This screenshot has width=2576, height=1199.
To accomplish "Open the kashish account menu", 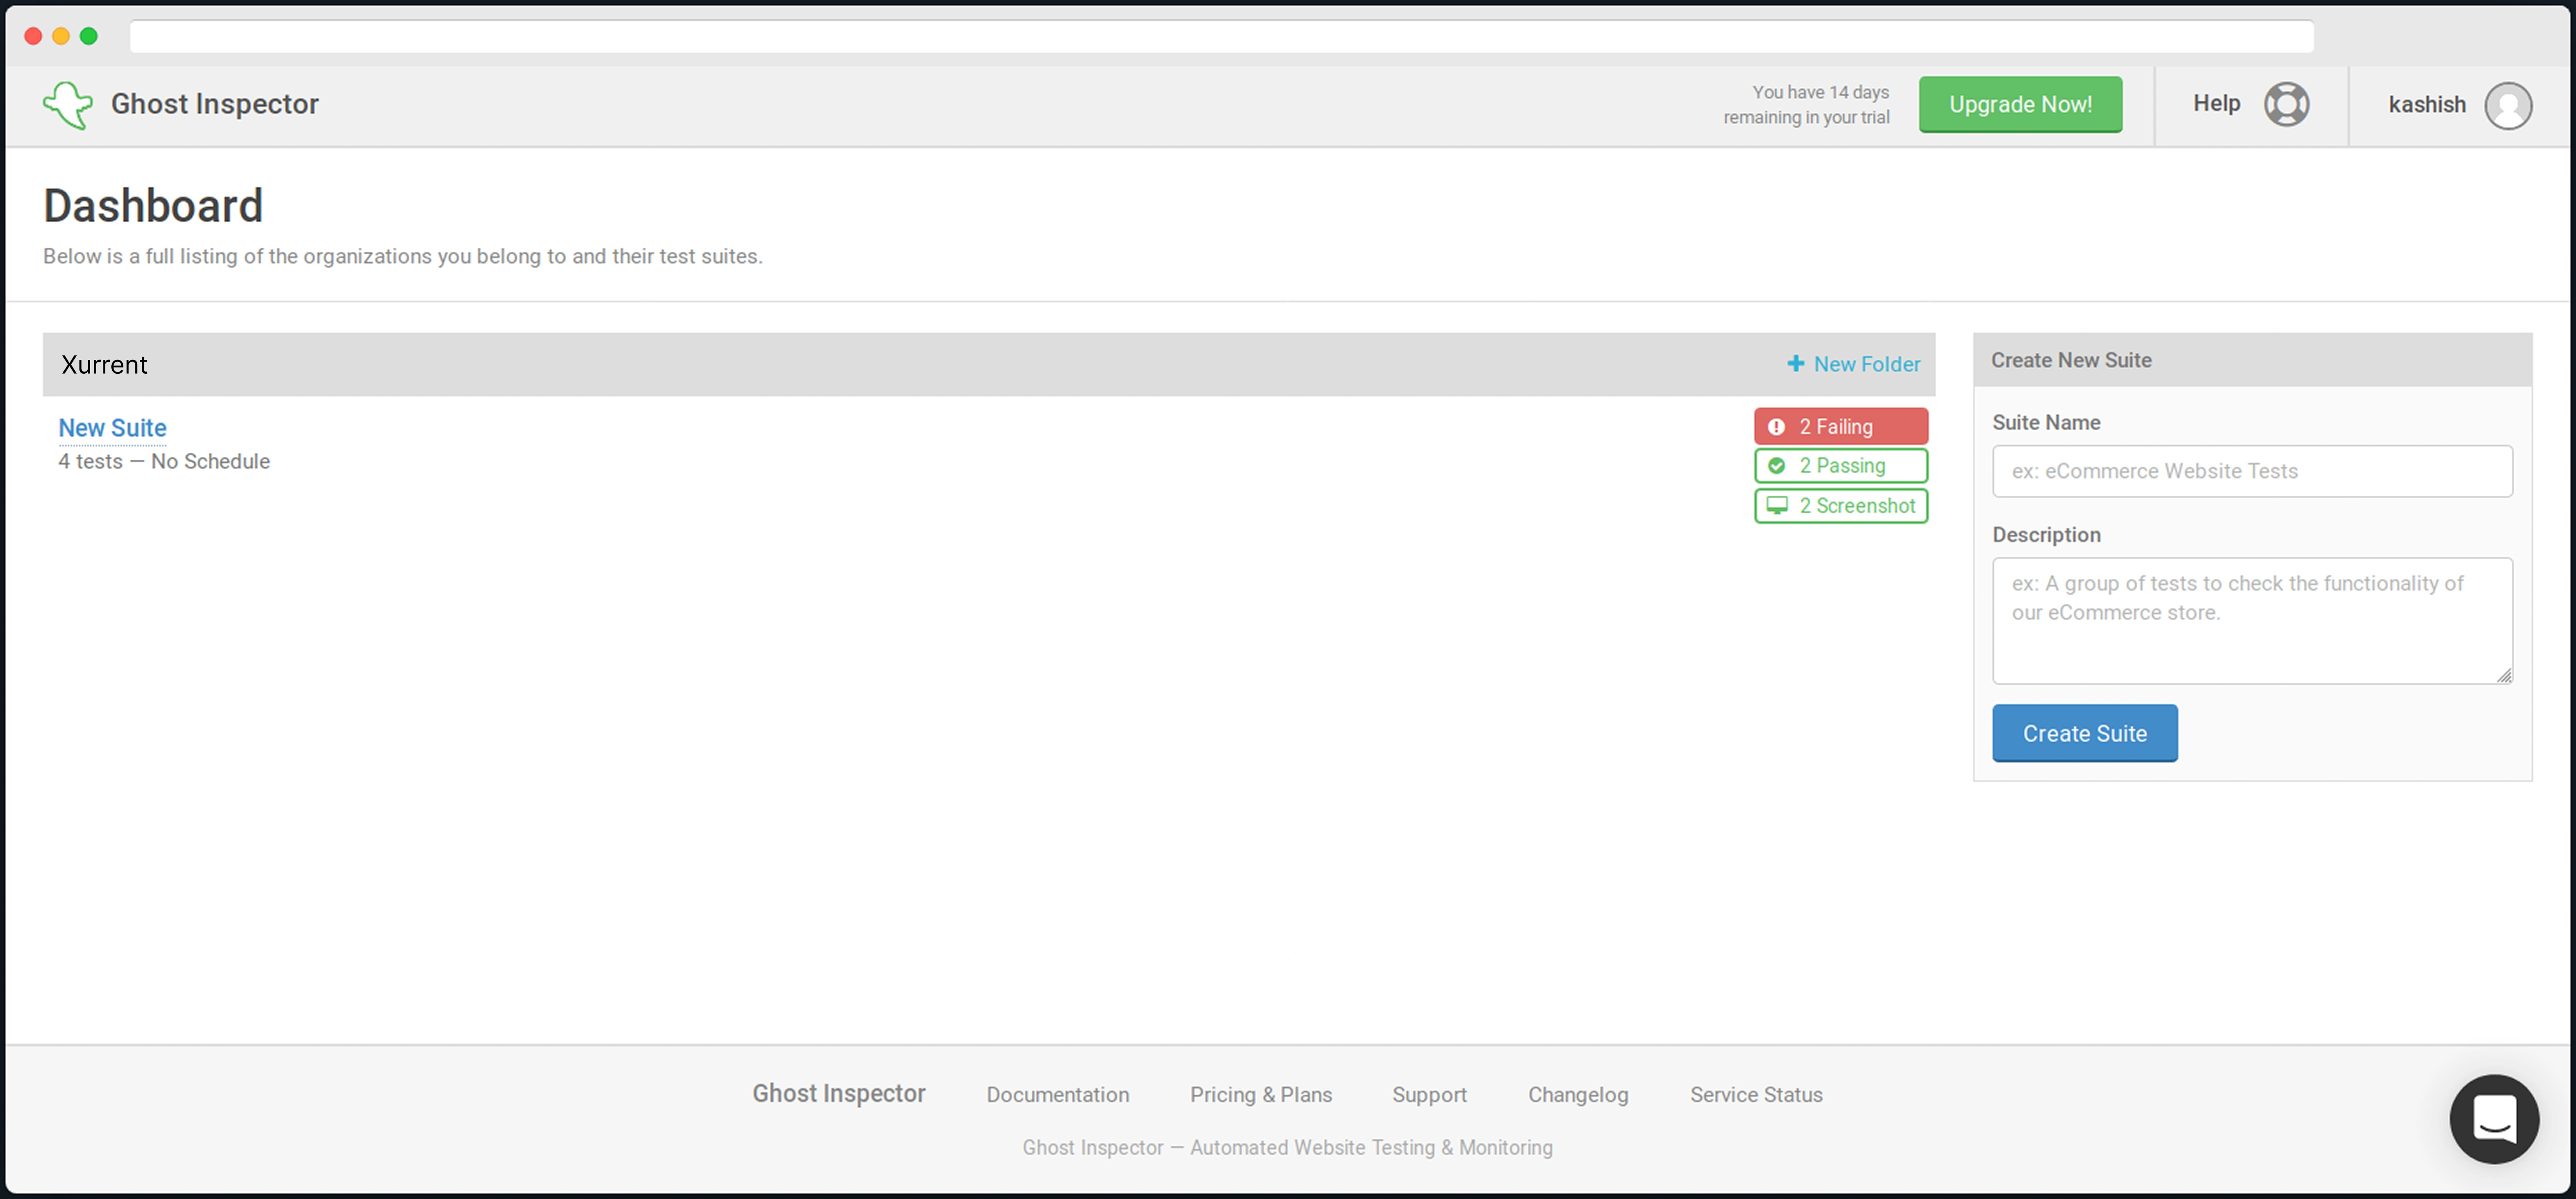I will 2426,105.
